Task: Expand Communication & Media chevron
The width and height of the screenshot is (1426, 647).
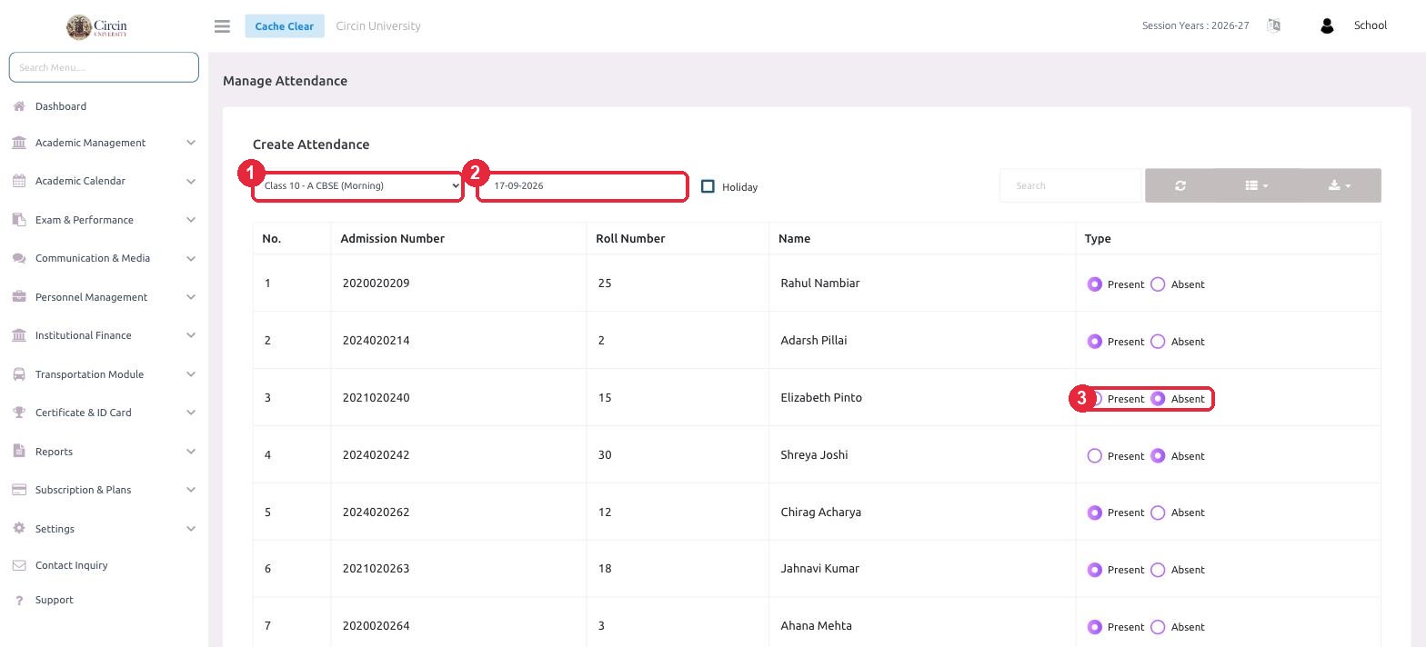Action: pyautogui.click(x=190, y=258)
